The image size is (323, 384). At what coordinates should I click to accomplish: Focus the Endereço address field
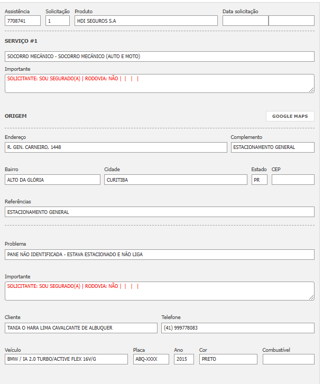point(116,147)
